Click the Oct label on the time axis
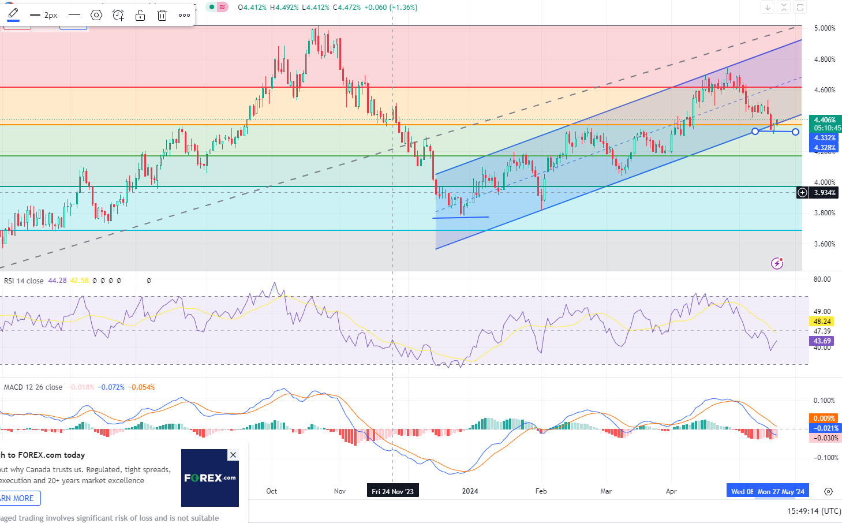 [x=271, y=491]
